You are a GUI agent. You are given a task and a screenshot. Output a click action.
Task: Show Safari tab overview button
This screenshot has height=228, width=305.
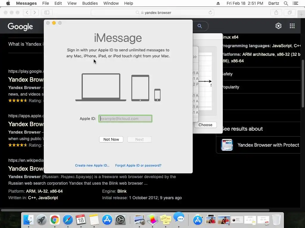(x=290, y=12)
